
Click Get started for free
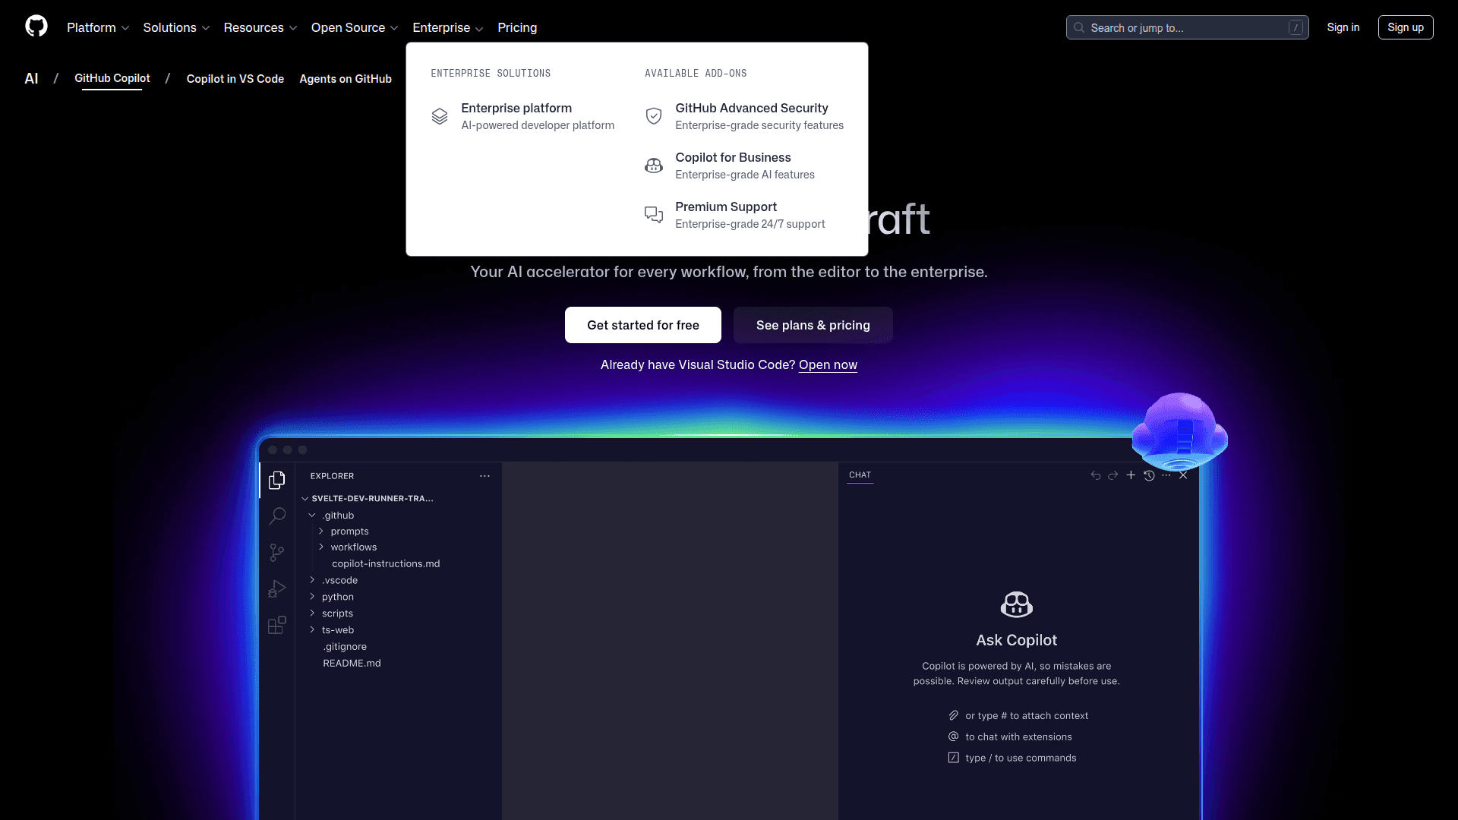pos(642,325)
